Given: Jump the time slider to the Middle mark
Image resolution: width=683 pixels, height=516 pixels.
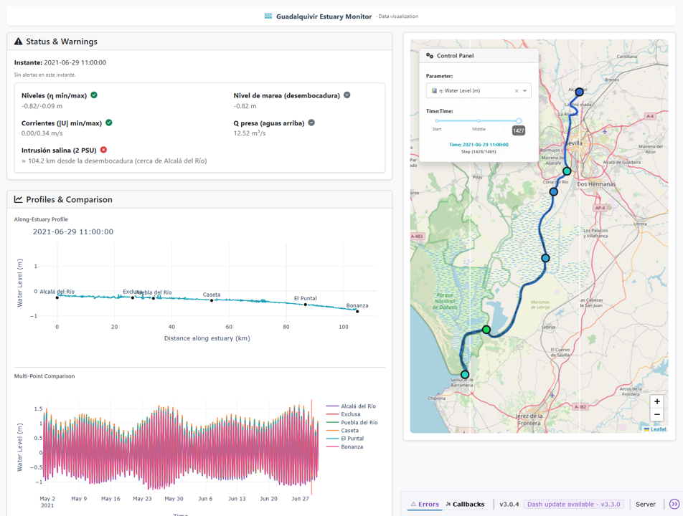Looking at the screenshot, I should click(x=479, y=121).
